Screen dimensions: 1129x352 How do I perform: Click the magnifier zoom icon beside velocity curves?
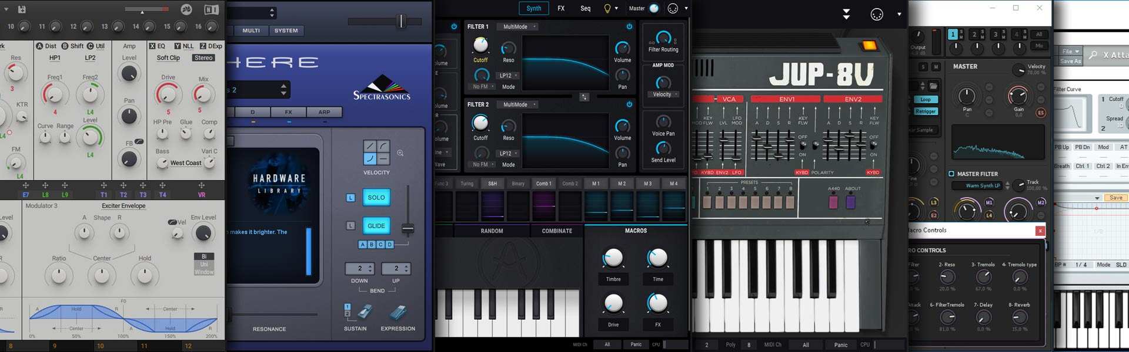400,153
